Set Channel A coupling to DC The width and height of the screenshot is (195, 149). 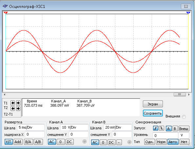(x=69, y=142)
